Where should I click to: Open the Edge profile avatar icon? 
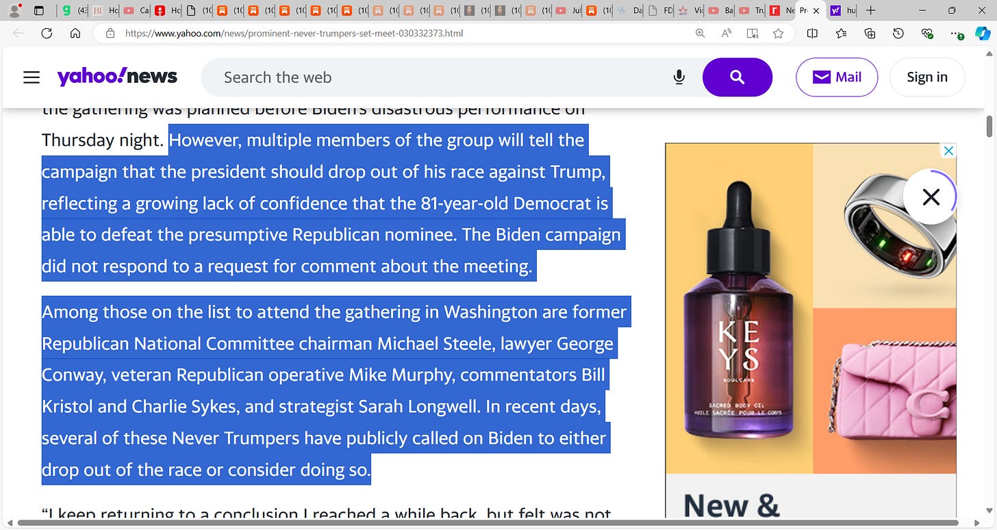coord(14,10)
